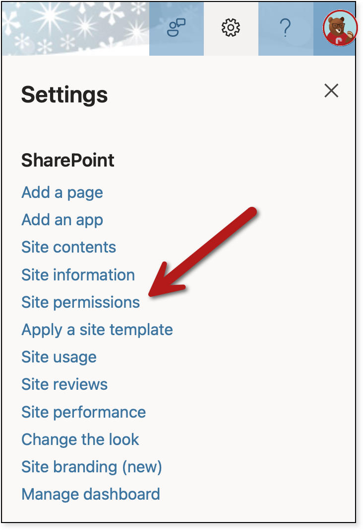Click the Manage dashboard link
Image resolution: width=363 pixels, height=530 pixels.
click(x=90, y=494)
